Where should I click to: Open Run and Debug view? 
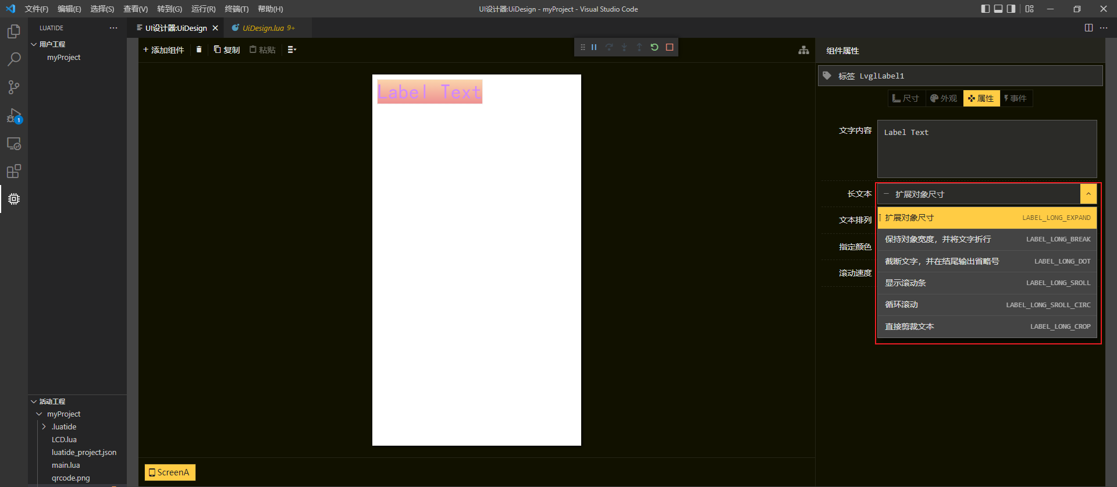[x=14, y=115]
